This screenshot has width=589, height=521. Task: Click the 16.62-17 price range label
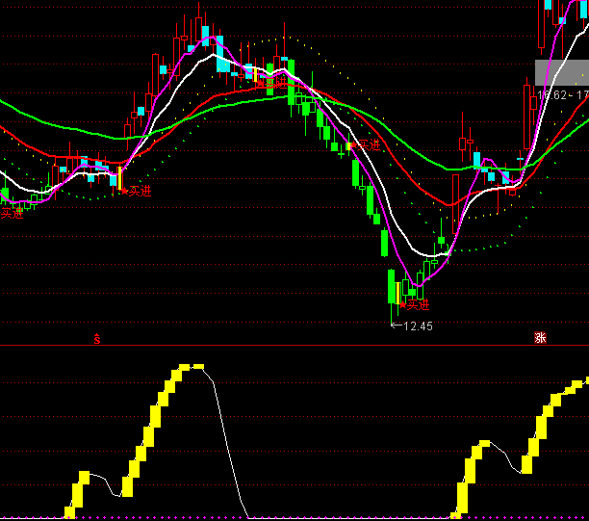563,95
